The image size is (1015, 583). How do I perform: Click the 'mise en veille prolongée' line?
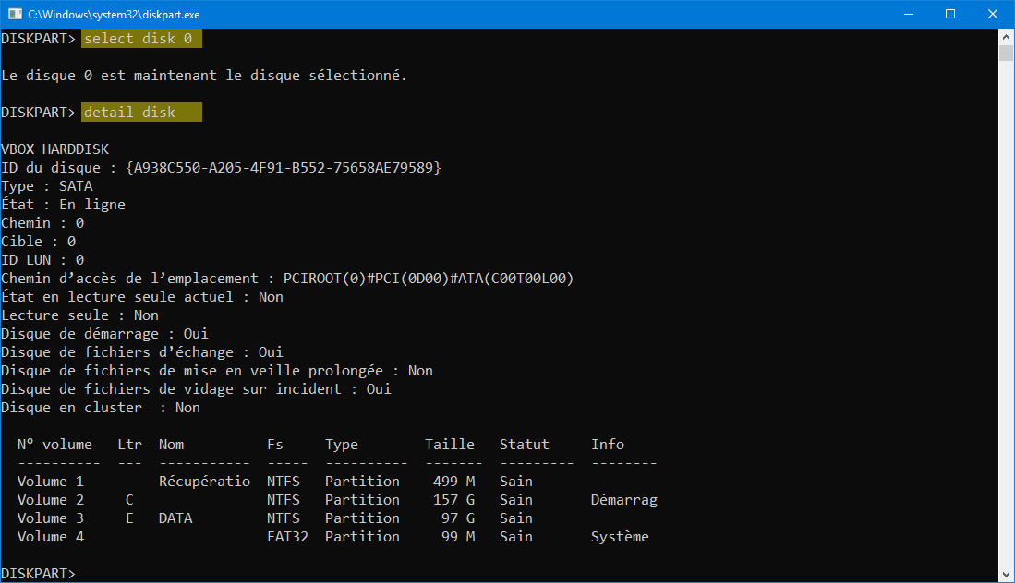click(218, 371)
